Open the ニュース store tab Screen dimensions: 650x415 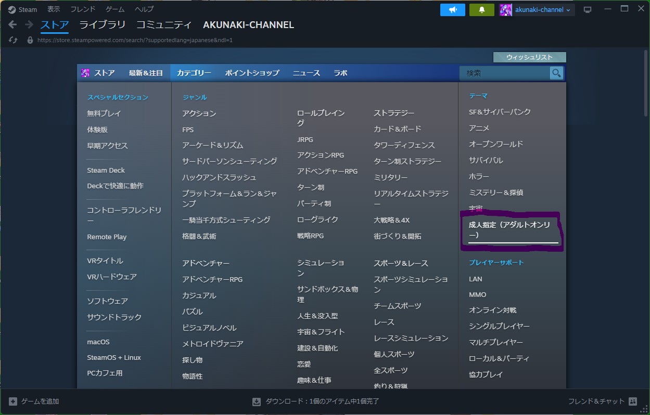306,73
